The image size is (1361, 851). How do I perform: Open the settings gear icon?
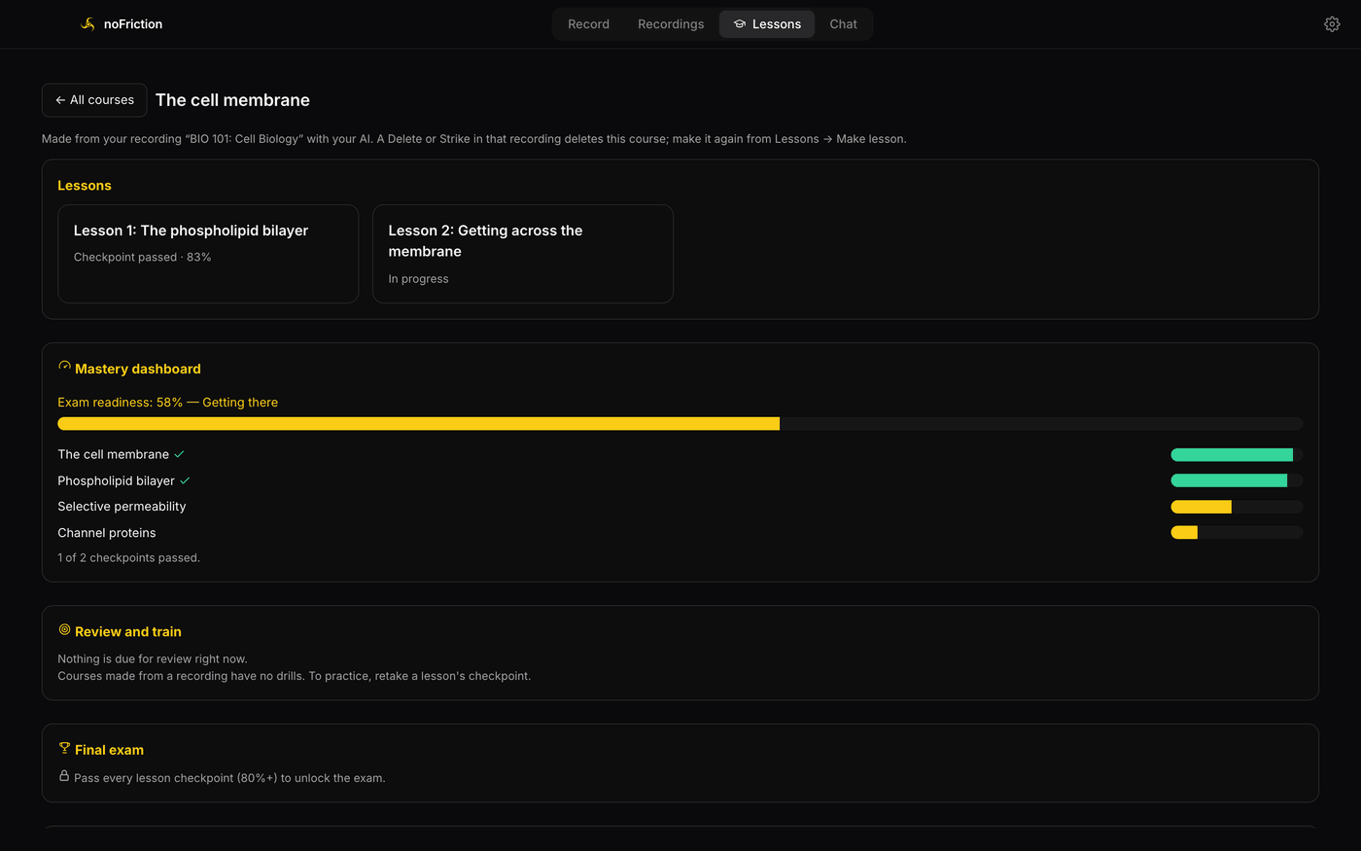1332,24
